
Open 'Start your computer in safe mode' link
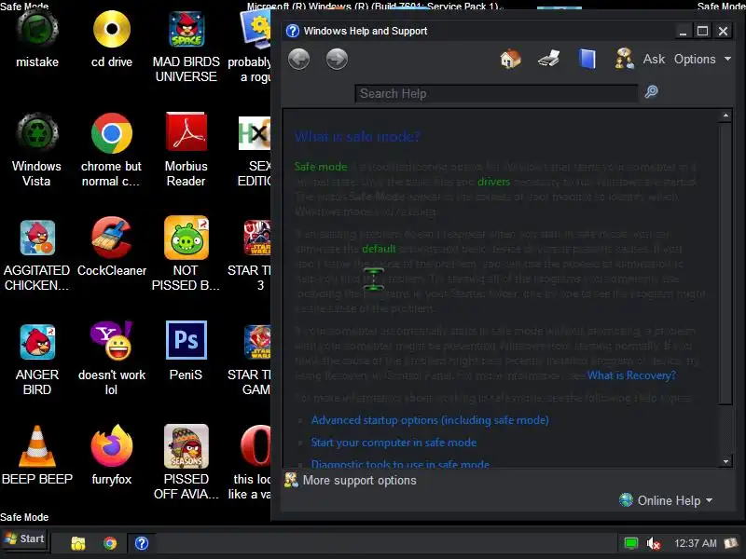394,443
